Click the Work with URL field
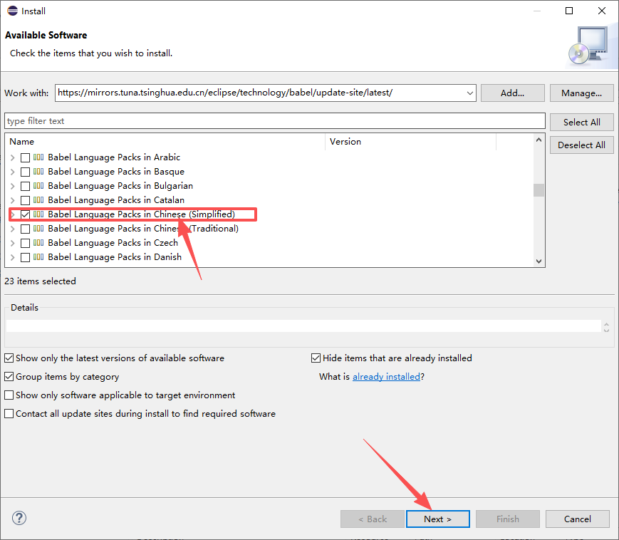This screenshot has width=619, height=540. coord(260,93)
